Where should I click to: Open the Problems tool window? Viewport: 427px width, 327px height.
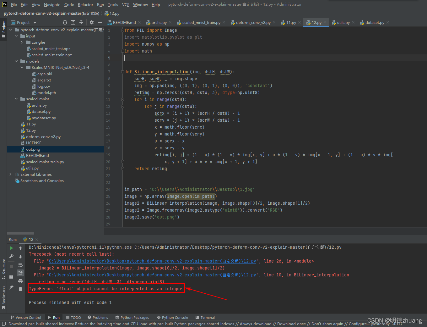coord(98,318)
